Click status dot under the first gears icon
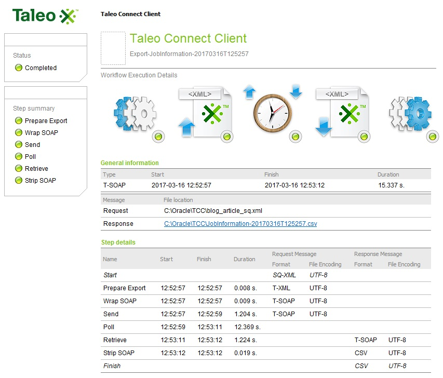 tap(158, 137)
